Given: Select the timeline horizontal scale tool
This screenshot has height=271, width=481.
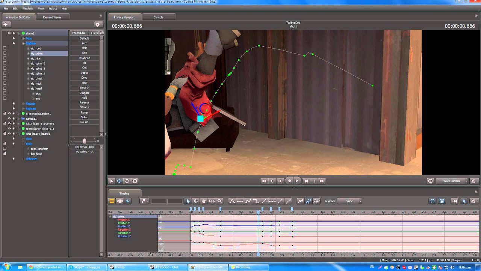Looking at the screenshot, I should tap(212, 201).
